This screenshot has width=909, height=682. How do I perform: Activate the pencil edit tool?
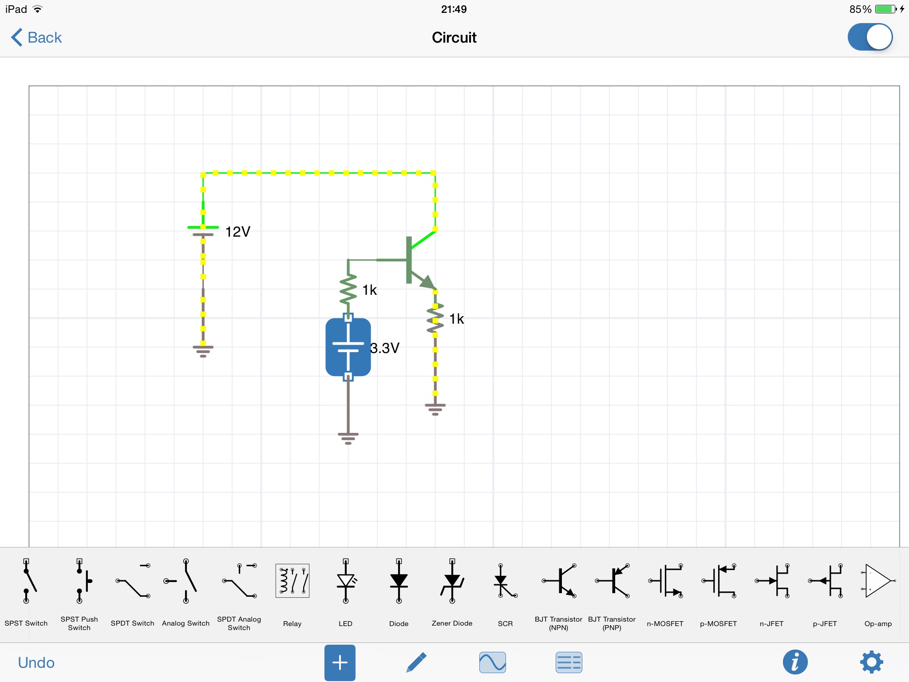(416, 662)
